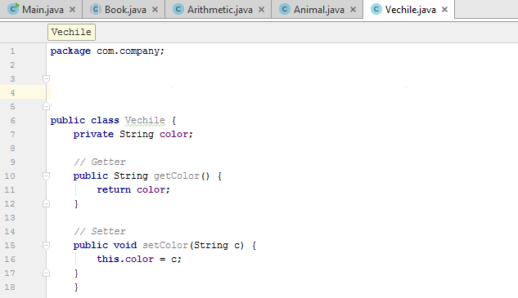Close the Main.java tab

click(x=72, y=10)
